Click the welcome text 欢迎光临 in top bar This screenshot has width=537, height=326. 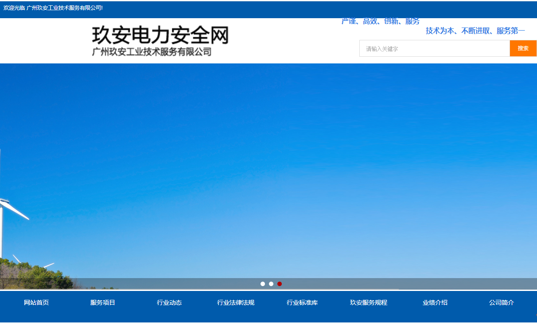pyautogui.click(x=14, y=8)
